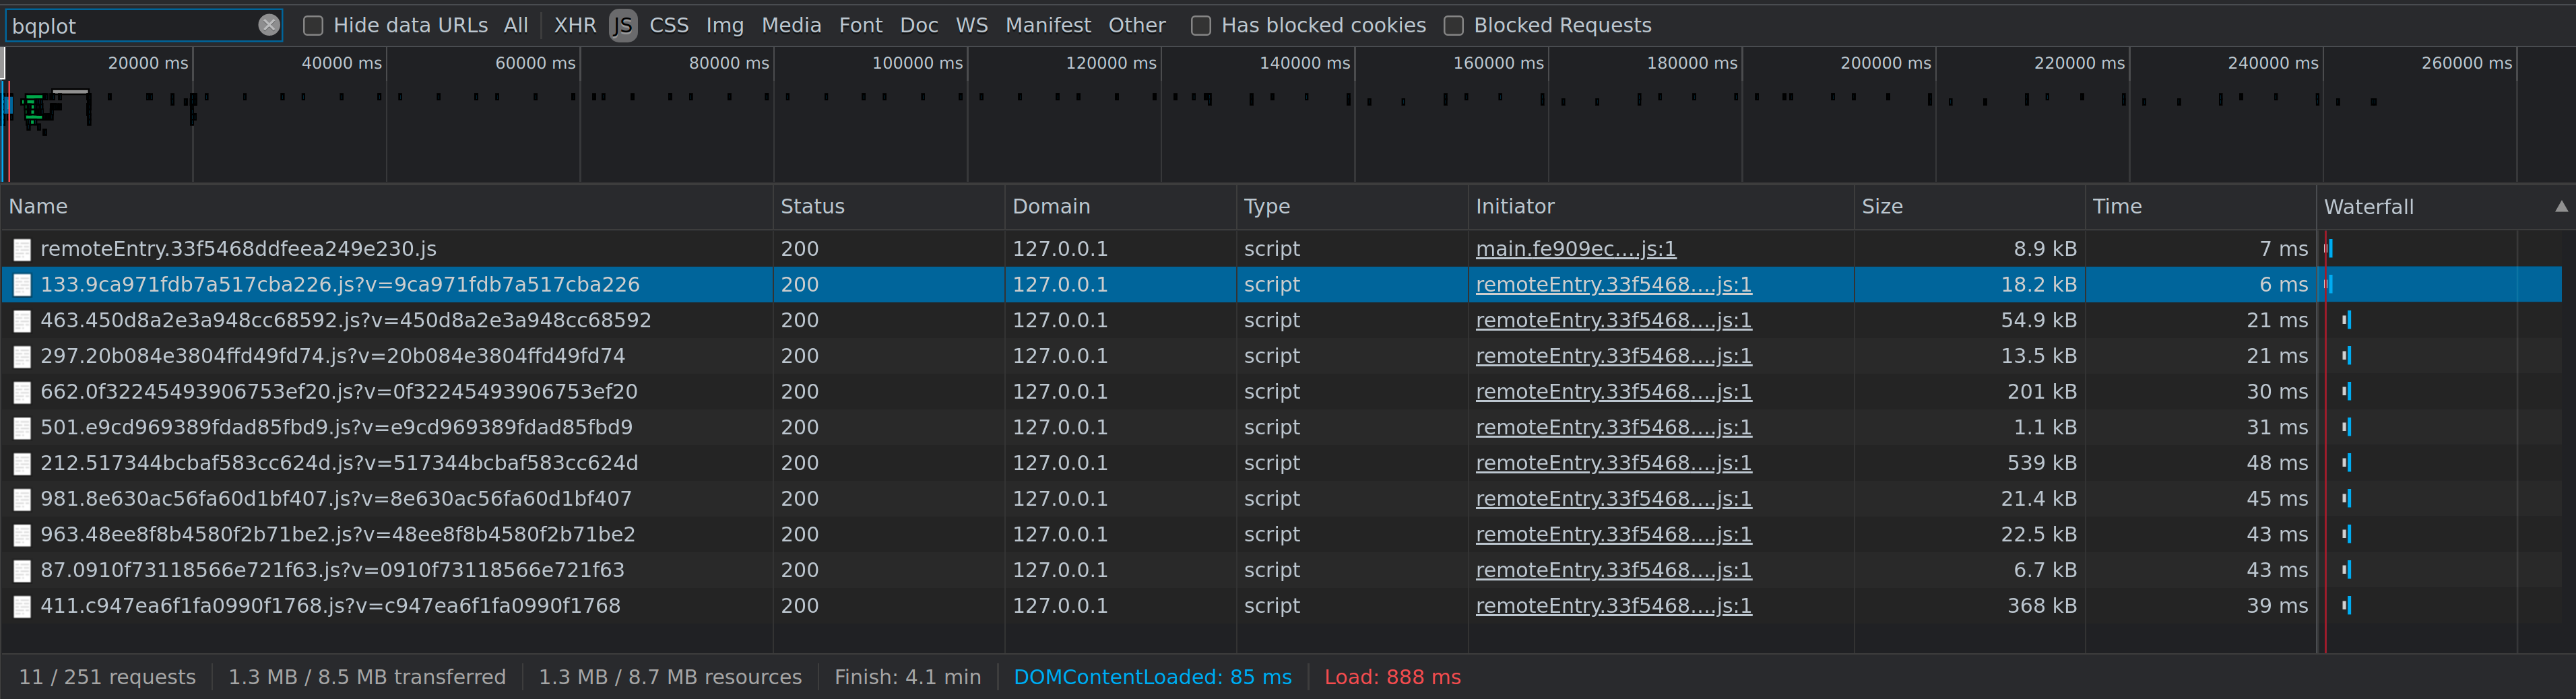Select the Font filter type
The height and width of the screenshot is (699, 2576).
pos(861,25)
